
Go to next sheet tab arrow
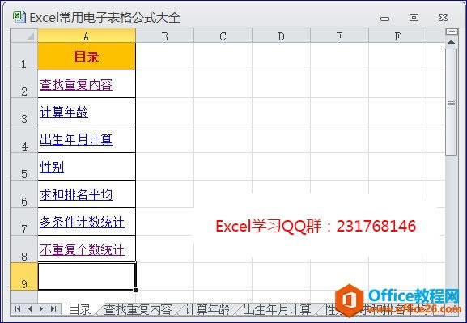41,308
